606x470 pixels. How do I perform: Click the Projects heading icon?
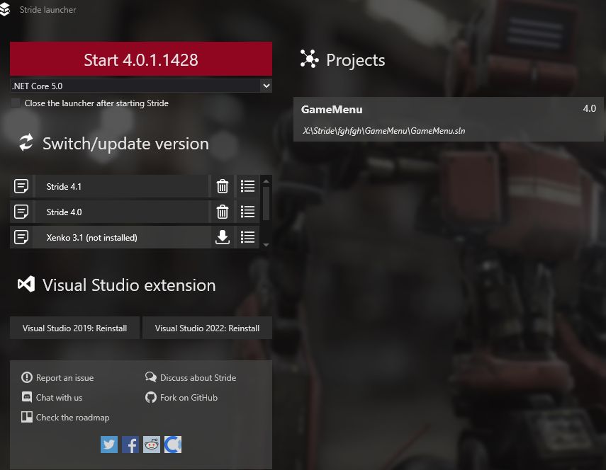309,59
